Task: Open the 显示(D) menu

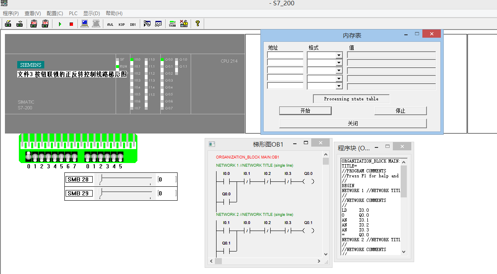Action: tap(91, 14)
